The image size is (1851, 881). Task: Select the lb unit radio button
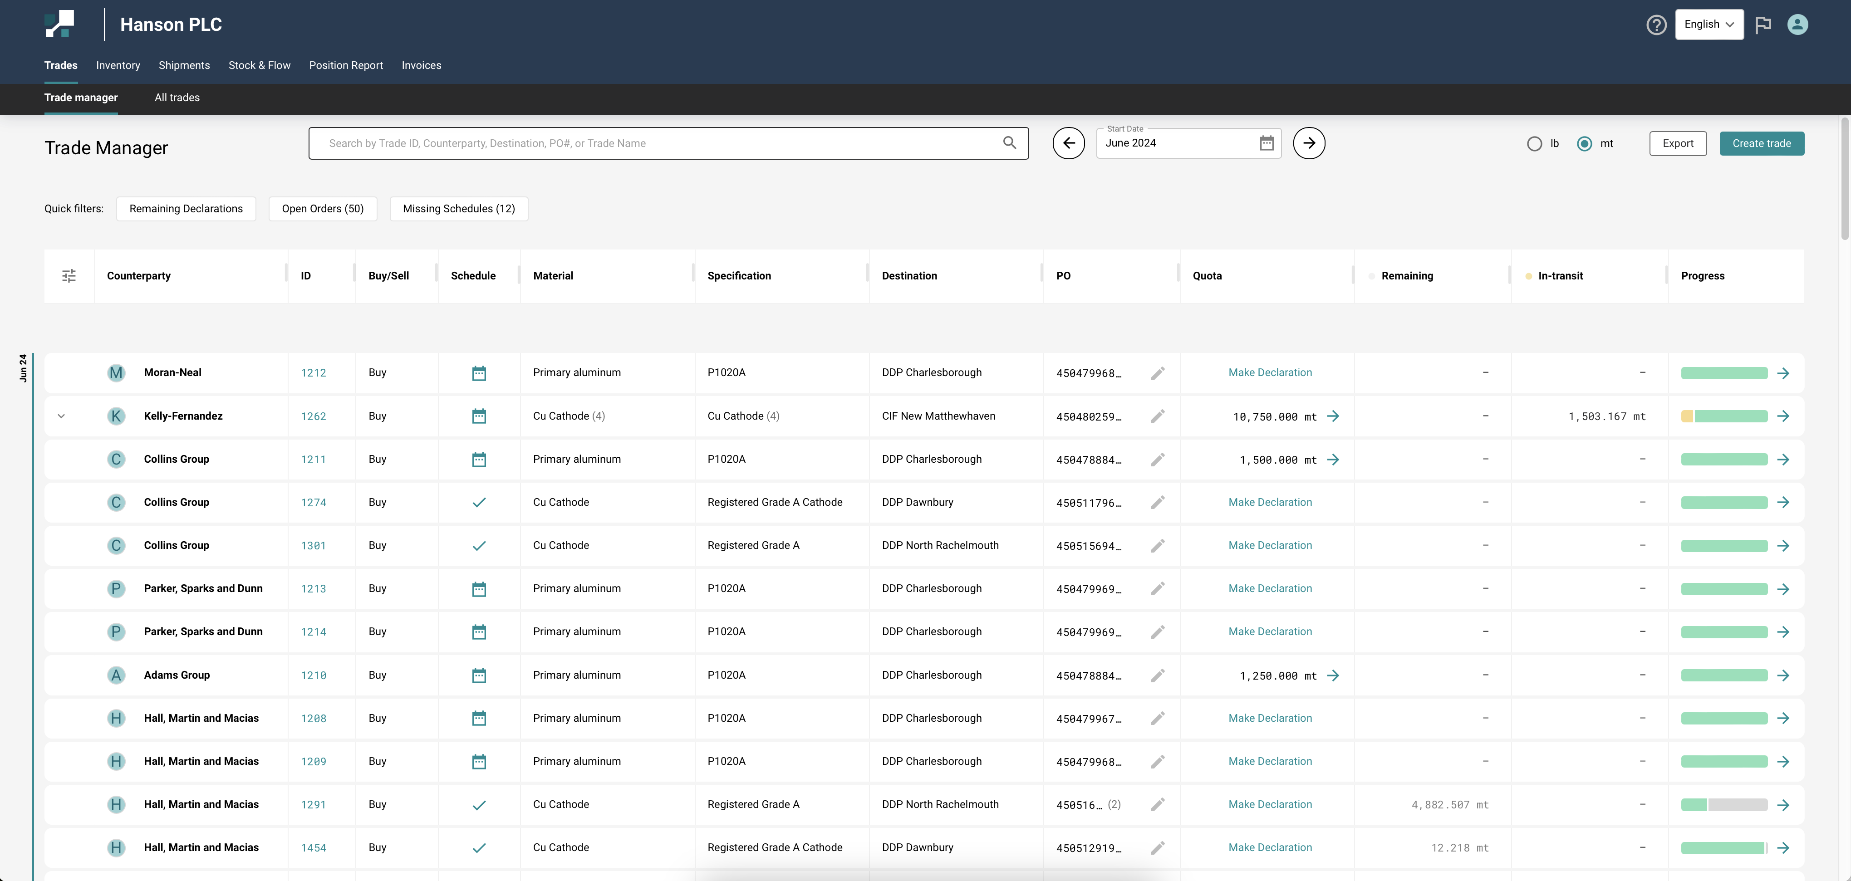tap(1534, 144)
